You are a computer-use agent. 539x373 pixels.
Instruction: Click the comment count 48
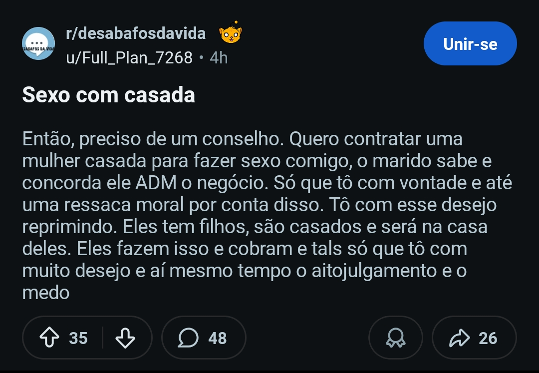pos(218,338)
